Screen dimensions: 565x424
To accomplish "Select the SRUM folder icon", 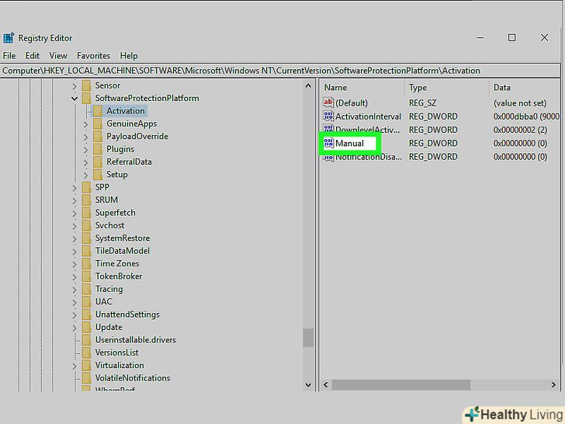I will pos(86,200).
